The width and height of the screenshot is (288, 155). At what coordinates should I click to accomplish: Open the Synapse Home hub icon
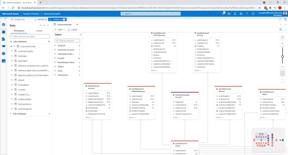3,25
